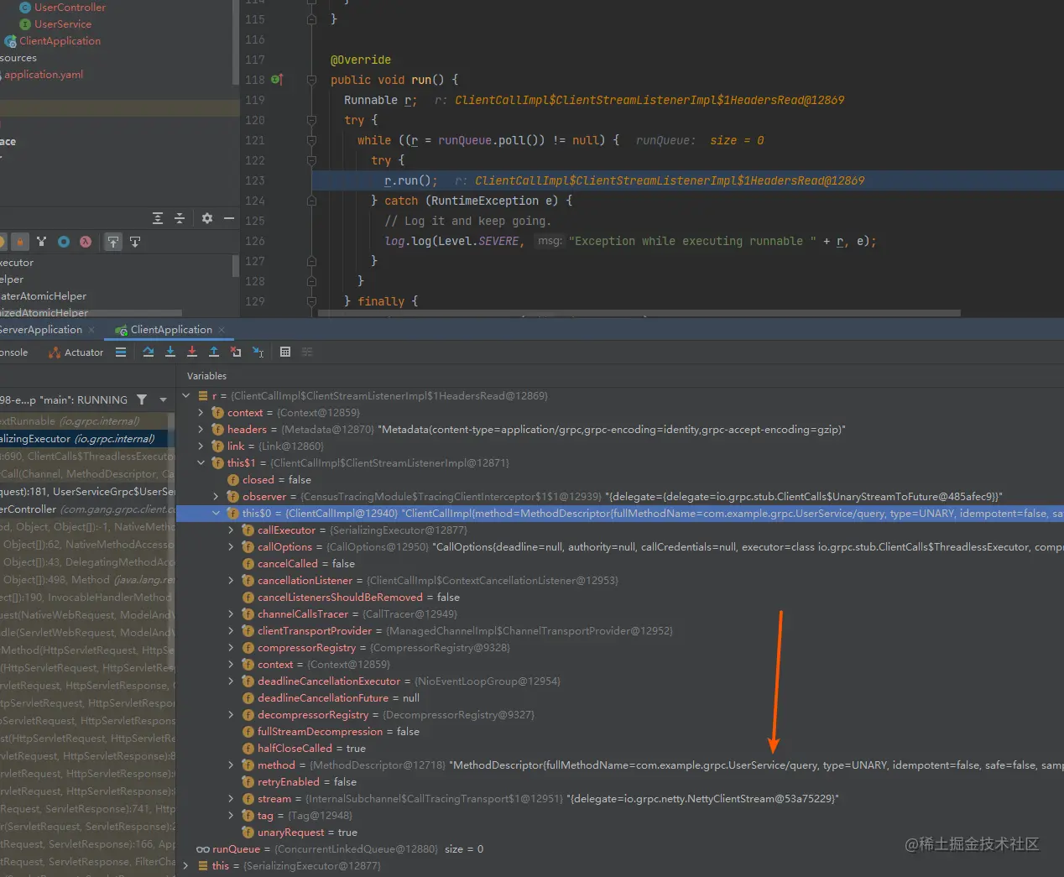Toggle show anonymous classes blue circle icon
The height and width of the screenshot is (877, 1064).
[64, 242]
